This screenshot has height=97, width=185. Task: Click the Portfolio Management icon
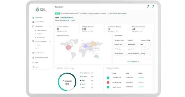point(33,58)
